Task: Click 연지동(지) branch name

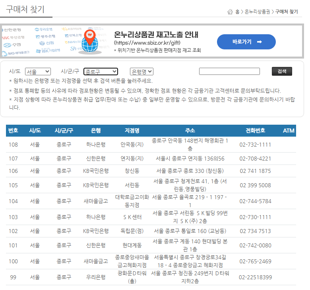Action: (x=132, y=159)
